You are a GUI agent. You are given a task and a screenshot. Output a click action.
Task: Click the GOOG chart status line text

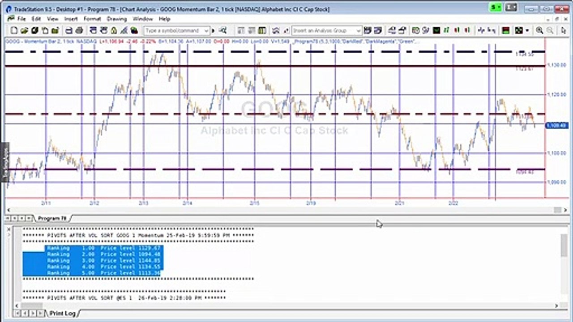(213, 42)
